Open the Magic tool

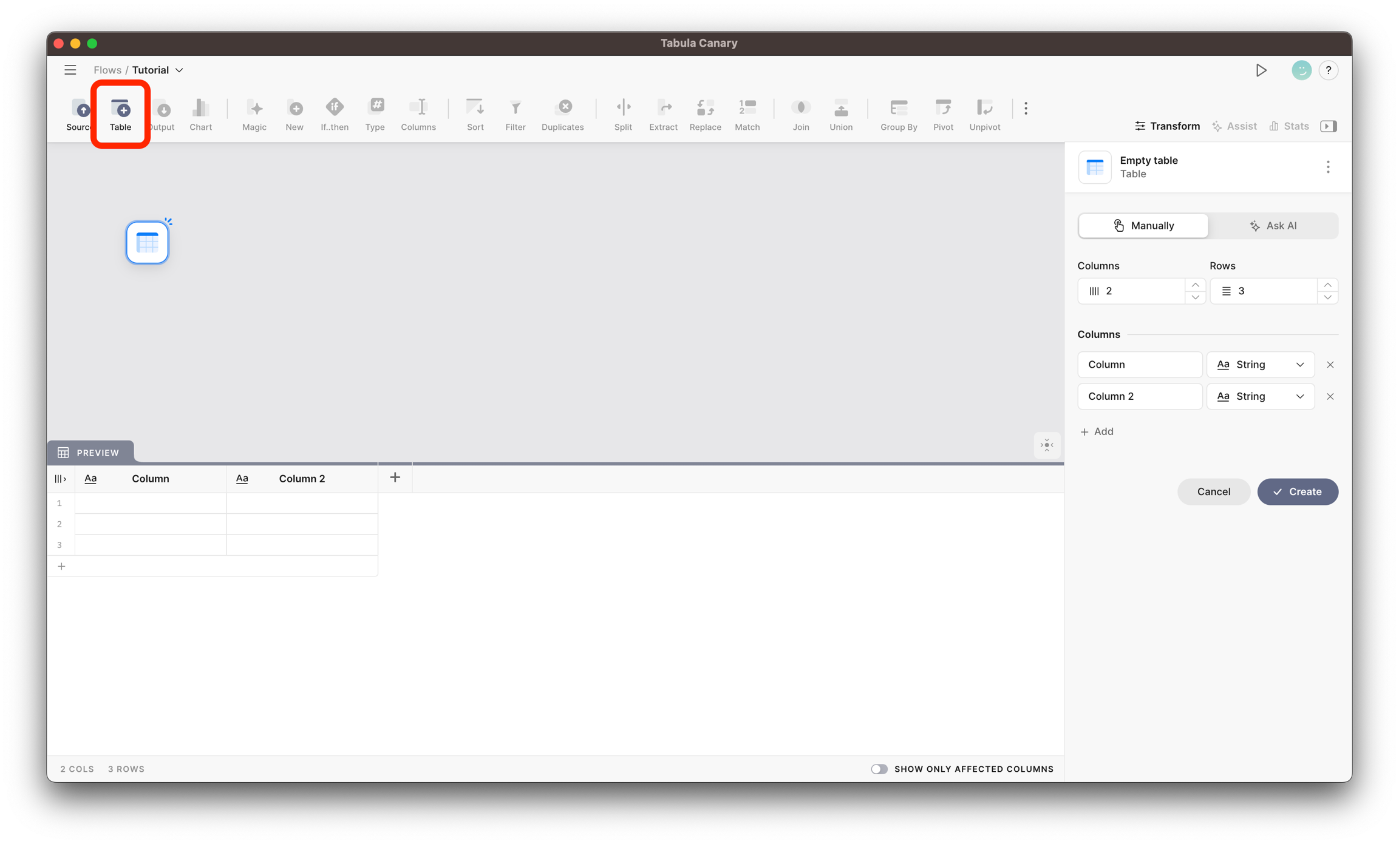coord(254,113)
